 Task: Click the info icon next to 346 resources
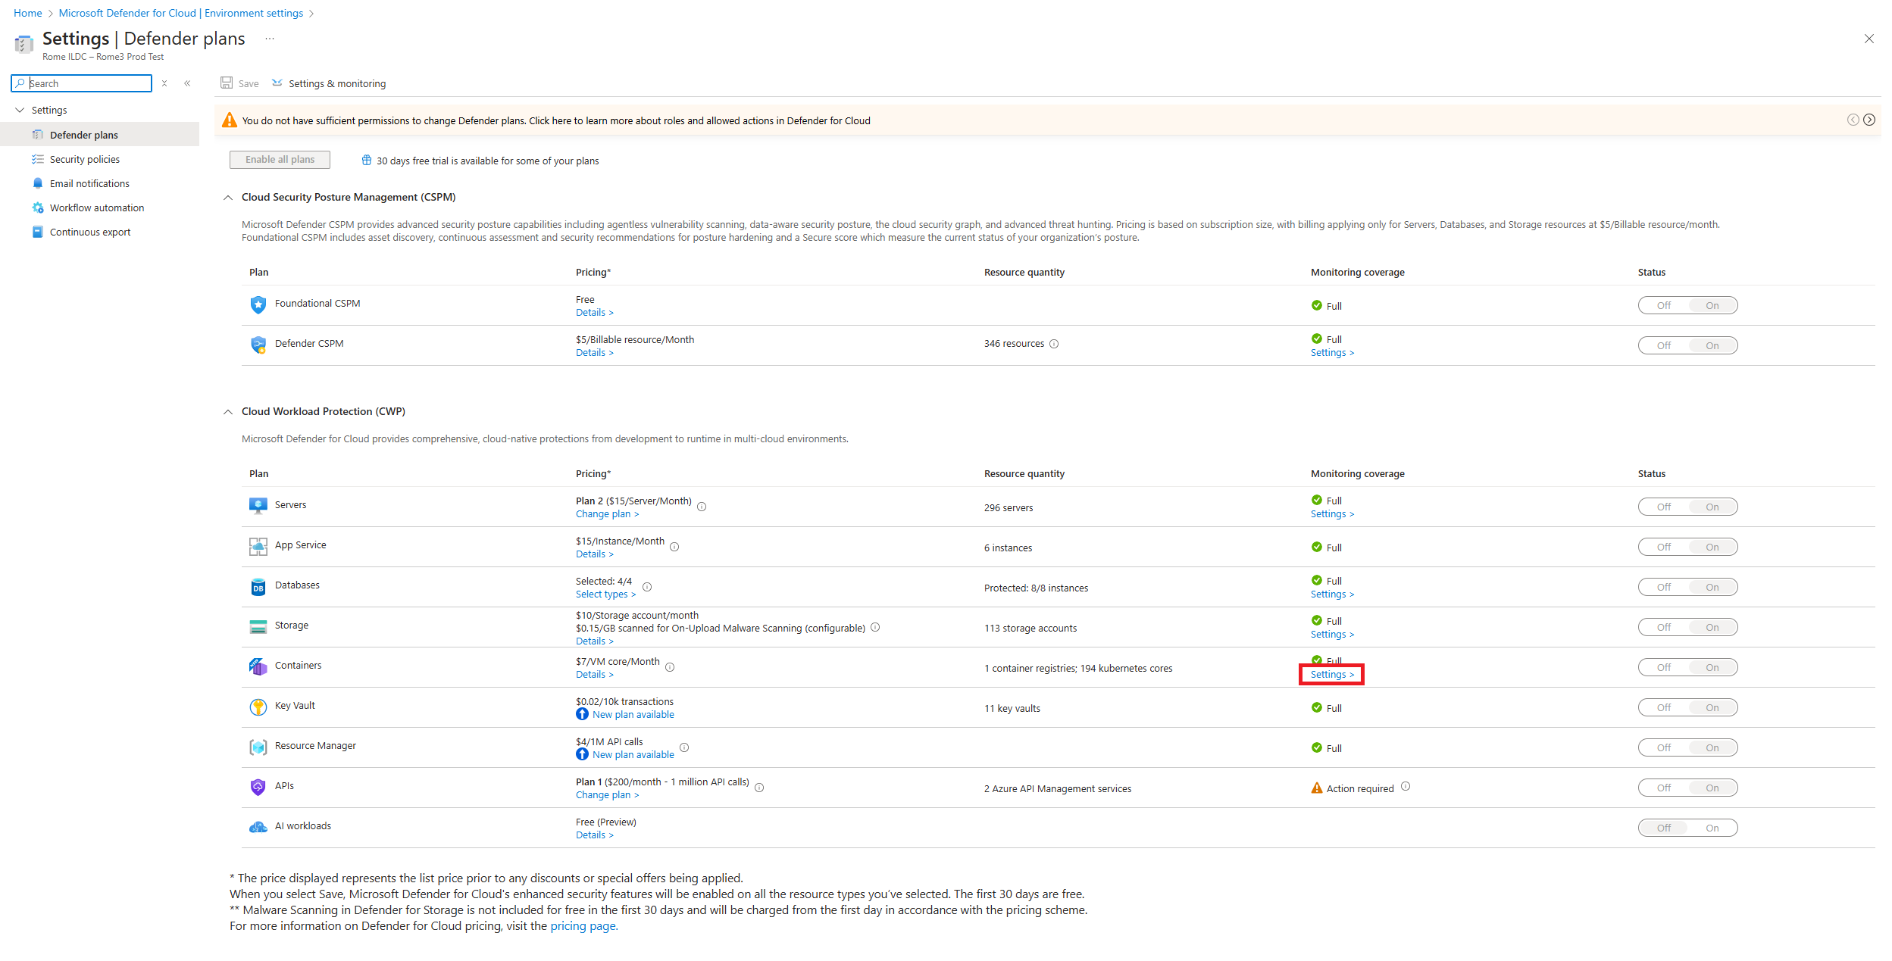pyautogui.click(x=1054, y=344)
